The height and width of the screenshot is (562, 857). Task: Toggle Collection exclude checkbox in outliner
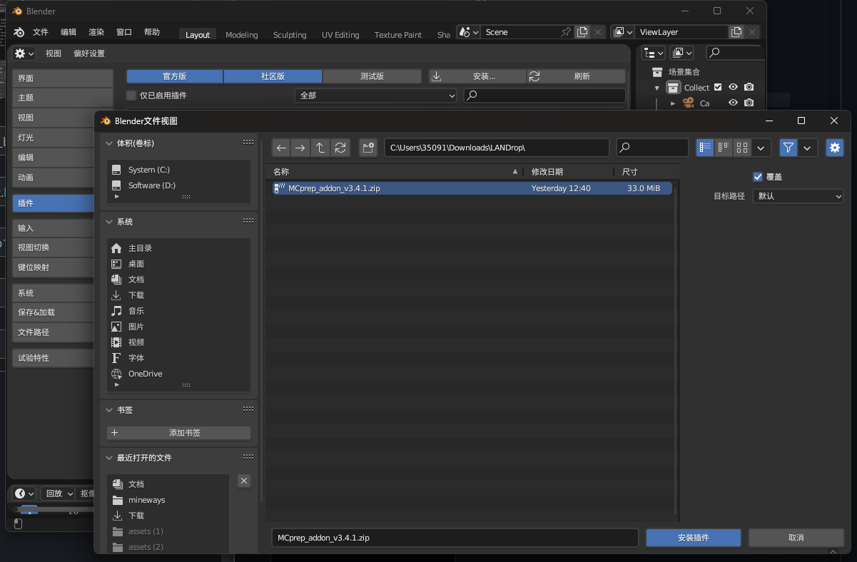point(718,87)
